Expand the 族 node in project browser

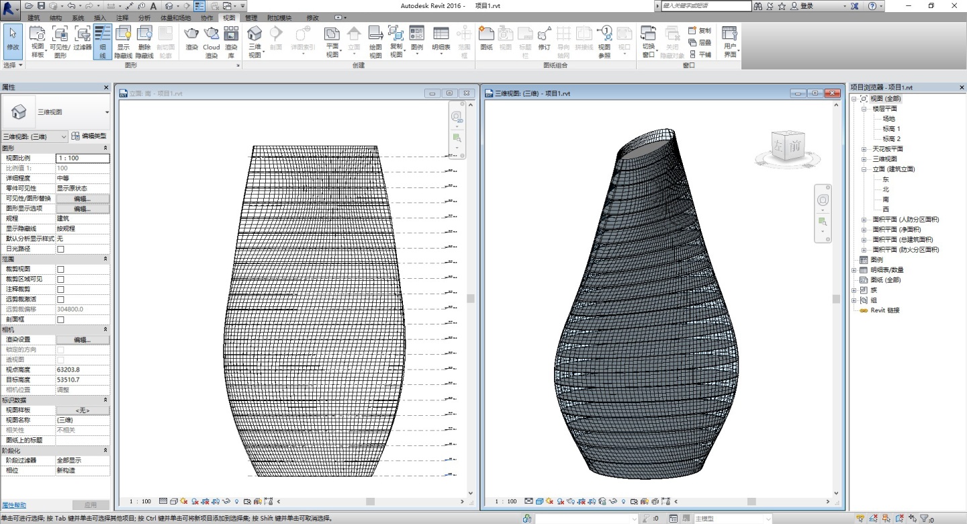click(854, 290)
